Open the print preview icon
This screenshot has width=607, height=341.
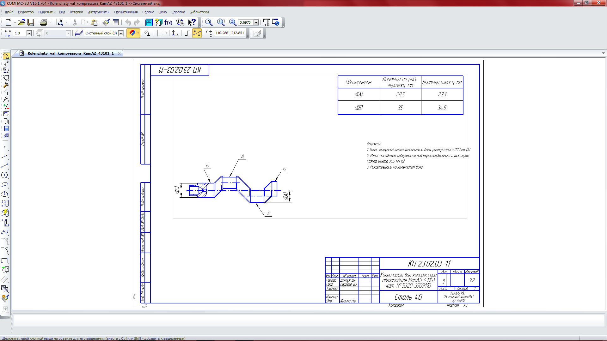(x=59, y=22)
